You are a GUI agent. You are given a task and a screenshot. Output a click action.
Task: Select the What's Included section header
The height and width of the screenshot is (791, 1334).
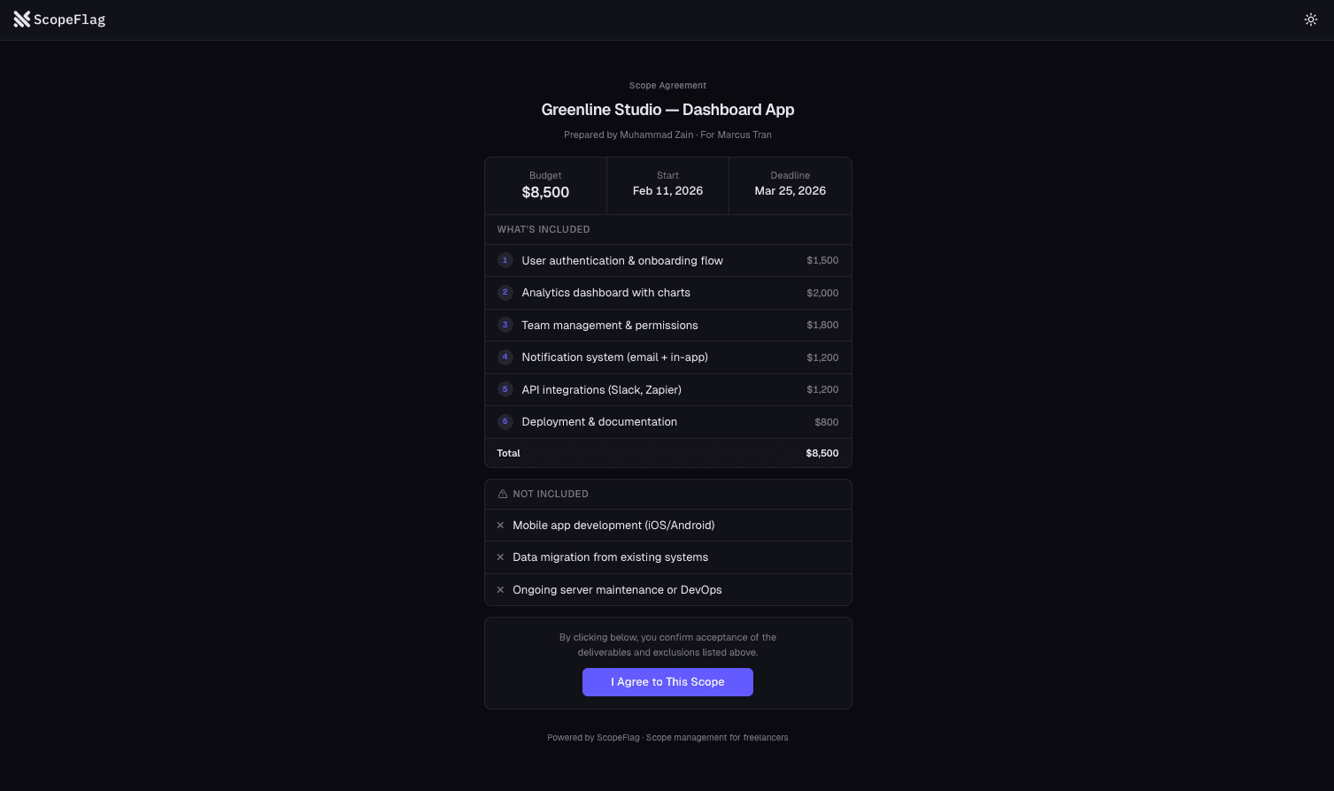(543, 229)
